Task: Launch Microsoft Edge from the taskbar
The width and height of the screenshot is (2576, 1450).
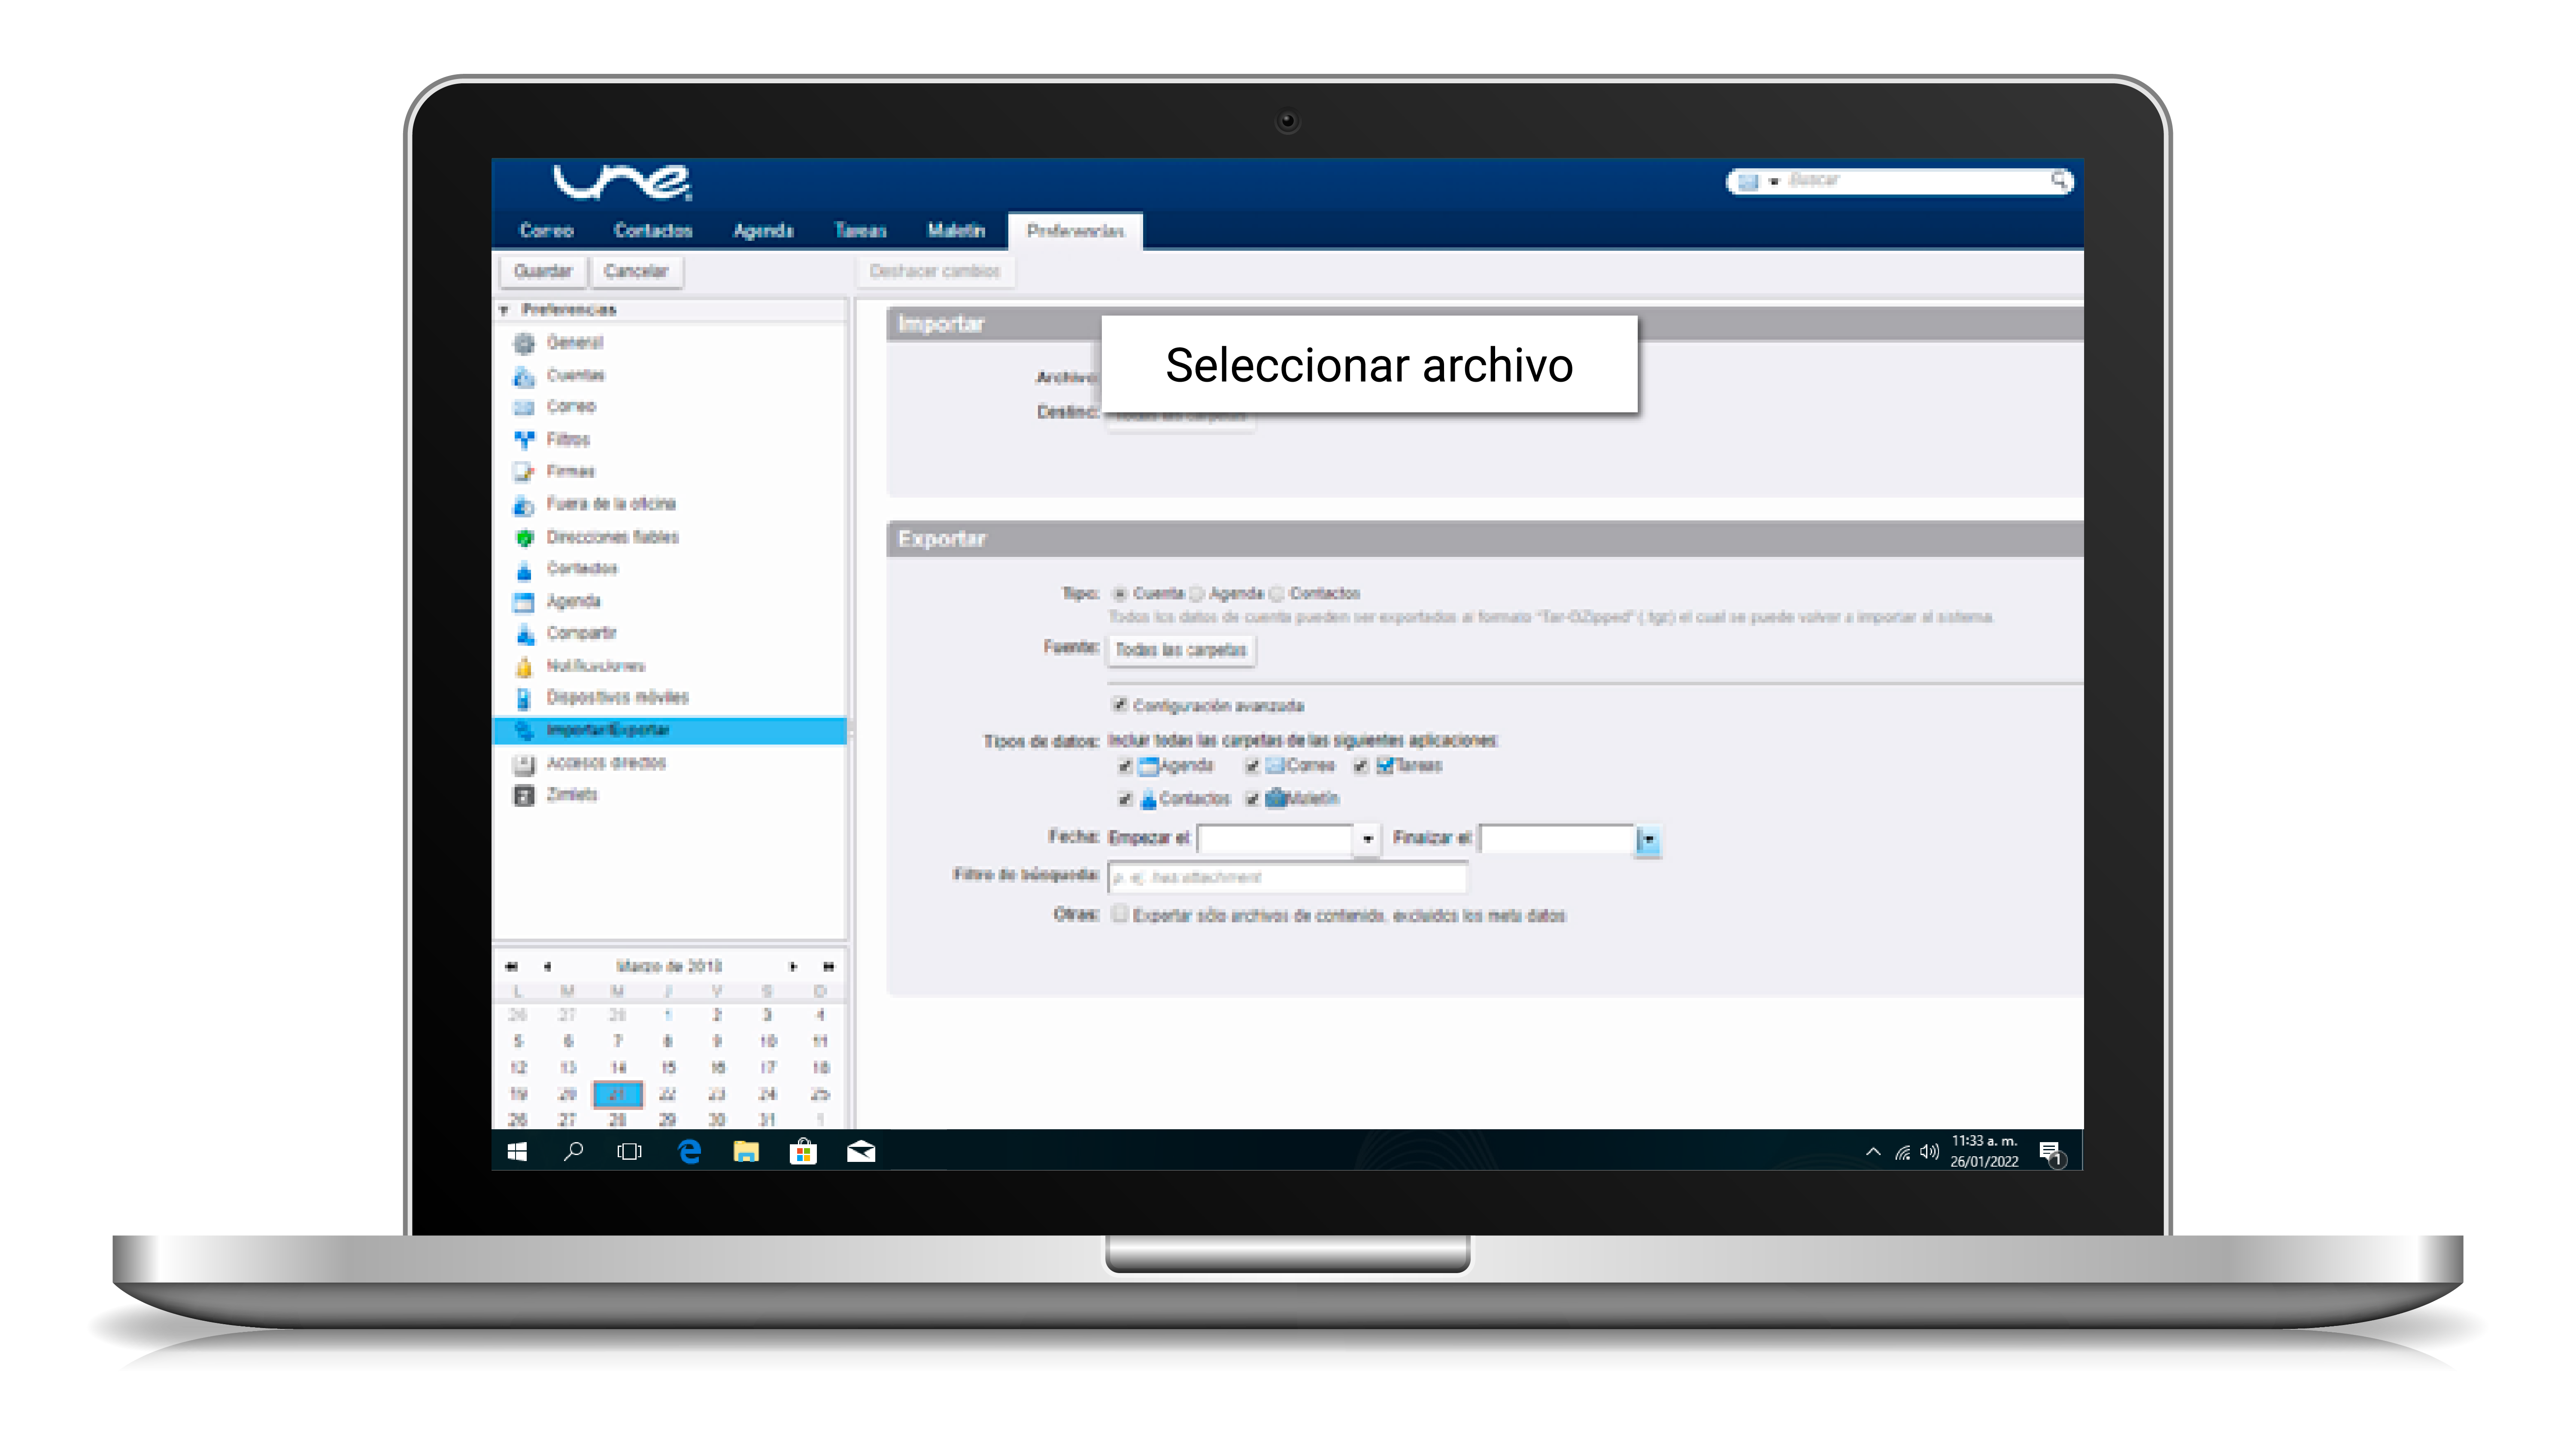Action: (x=689, y=1152)
